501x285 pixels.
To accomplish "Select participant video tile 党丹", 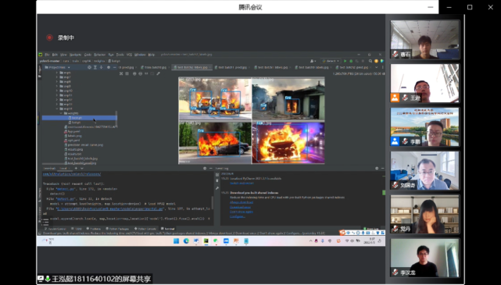I will pos(424,214).
